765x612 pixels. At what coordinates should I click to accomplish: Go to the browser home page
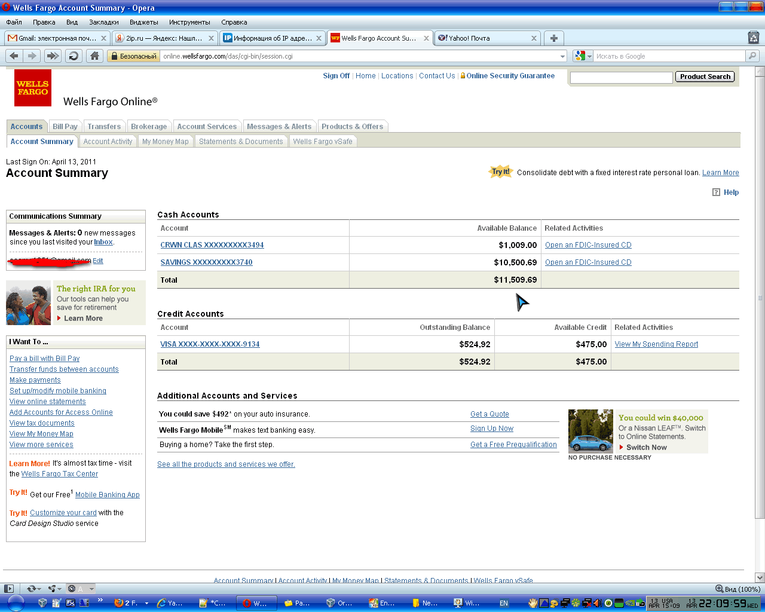click(x=94, y=56)
